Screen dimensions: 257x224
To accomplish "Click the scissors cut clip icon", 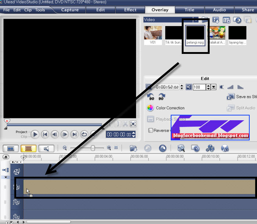I will [126, 124].
